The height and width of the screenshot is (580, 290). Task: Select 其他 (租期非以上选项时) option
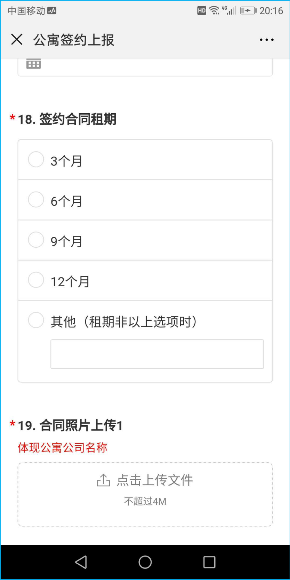36,320
